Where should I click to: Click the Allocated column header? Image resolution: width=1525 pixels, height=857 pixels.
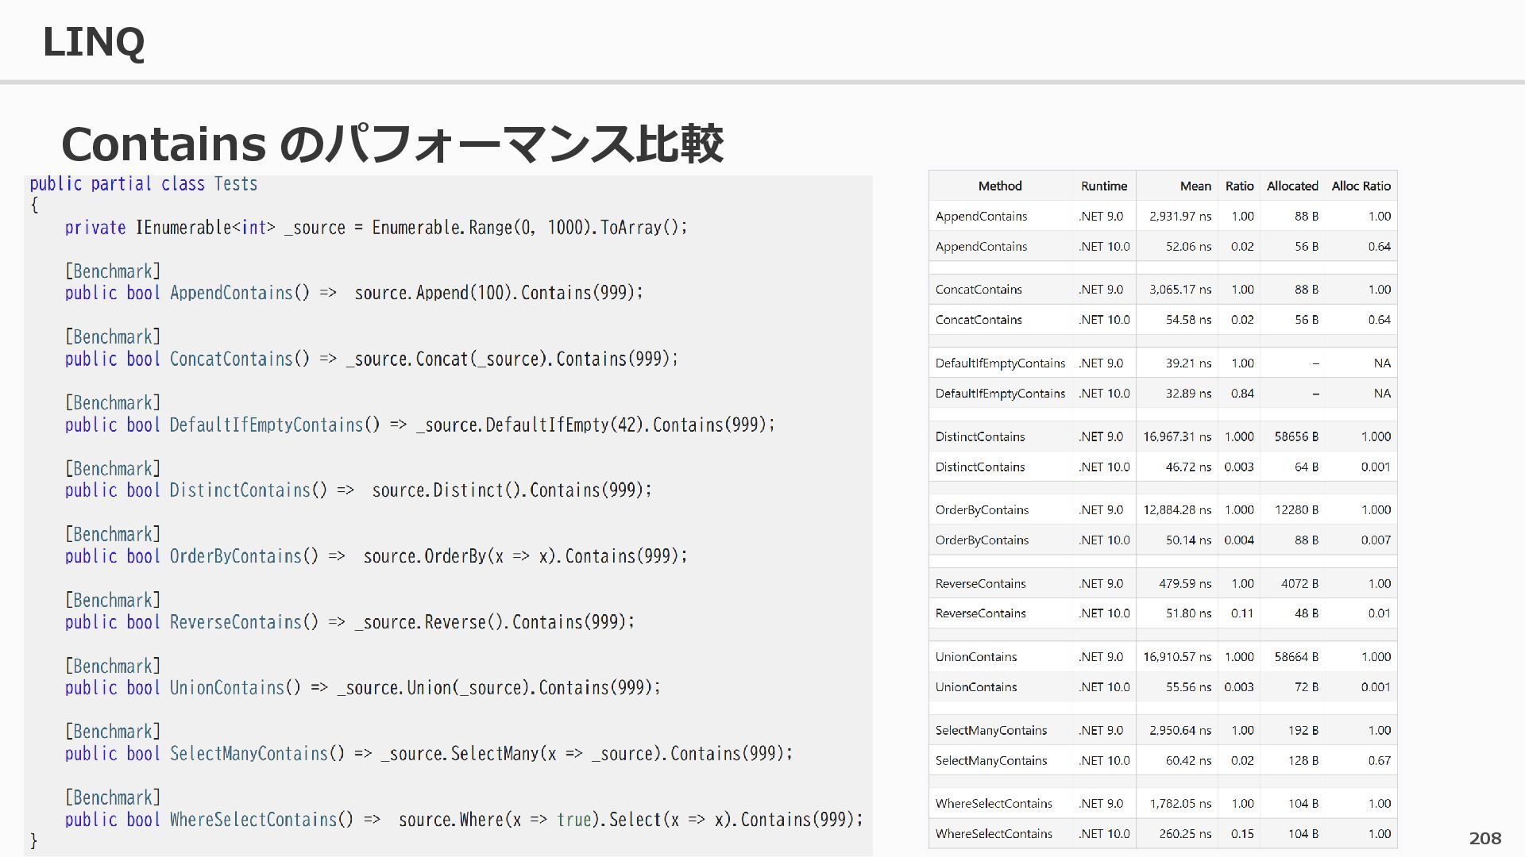(1291, 186)
